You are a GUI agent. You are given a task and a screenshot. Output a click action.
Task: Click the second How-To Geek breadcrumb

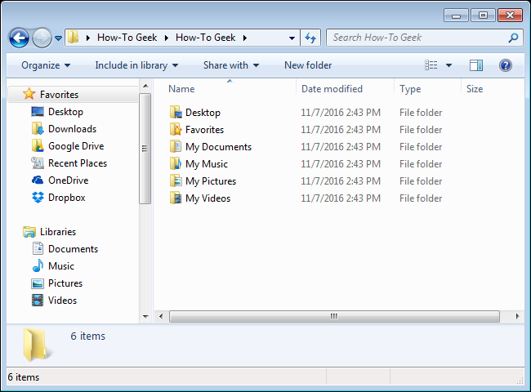tap(205, 38)
